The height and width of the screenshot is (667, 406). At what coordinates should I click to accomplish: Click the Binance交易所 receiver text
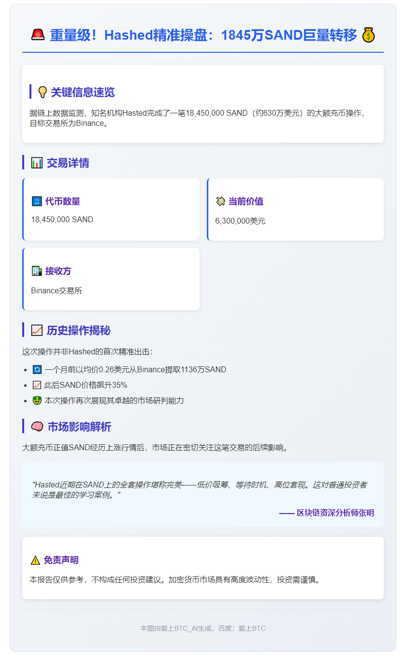pos(57,291)
